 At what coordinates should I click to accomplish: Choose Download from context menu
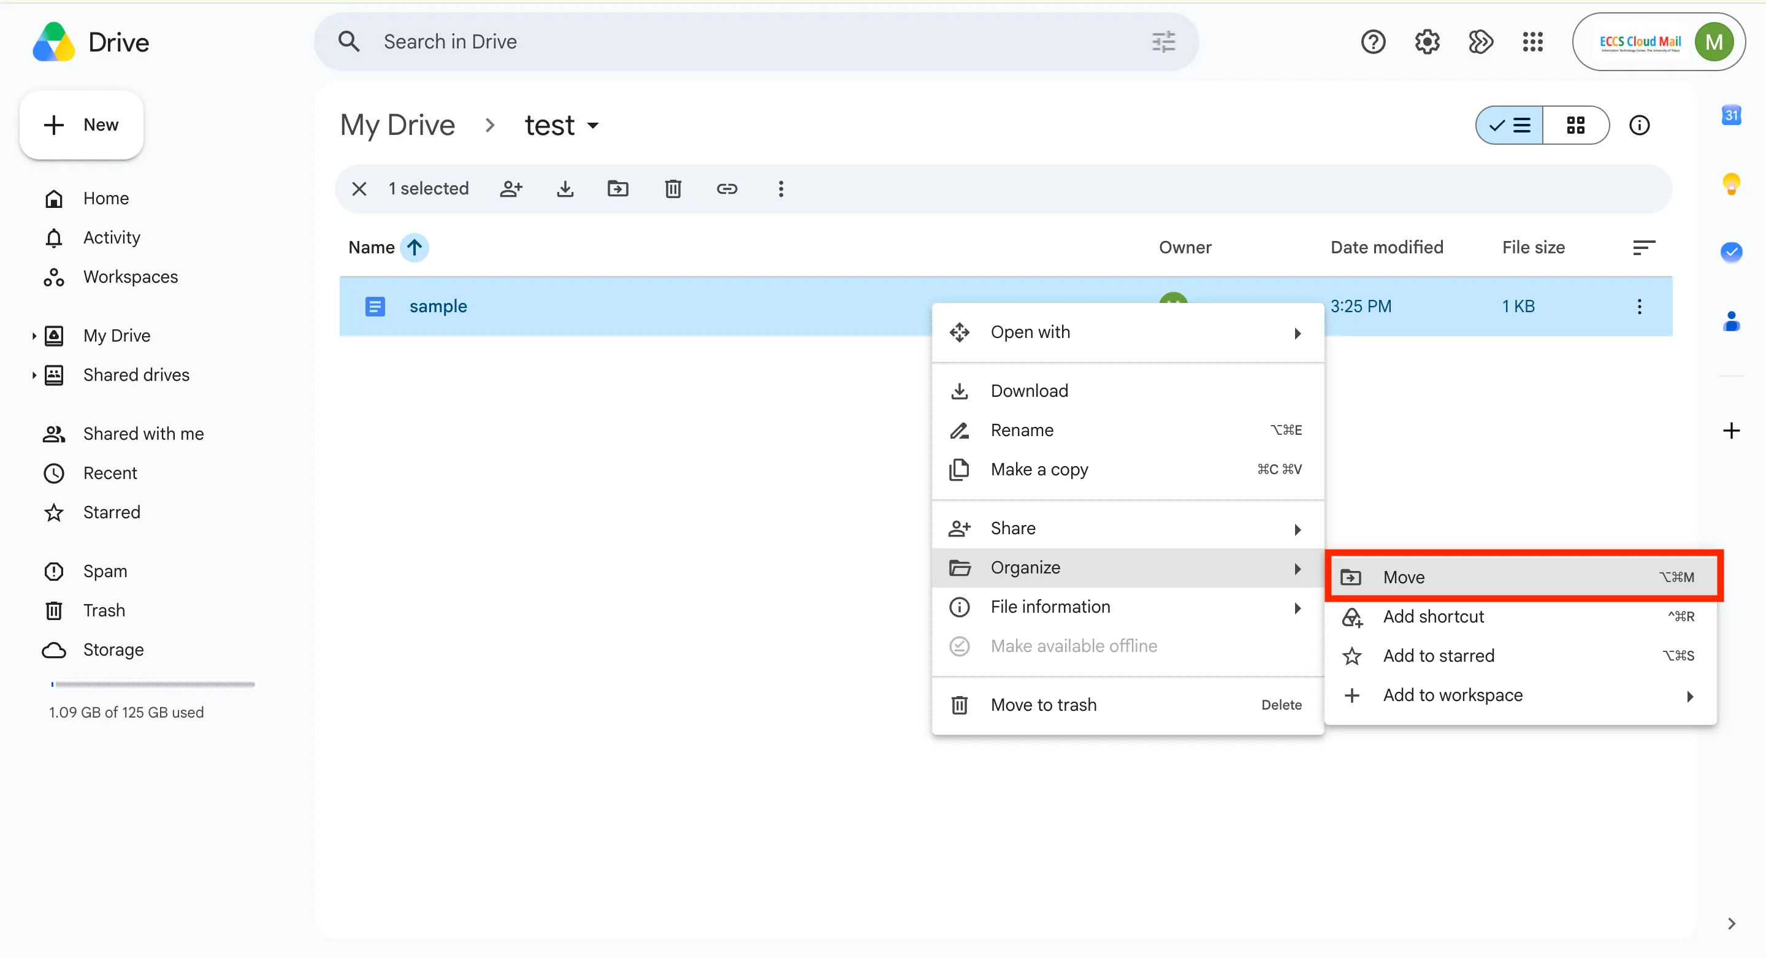click(x=1127, y=391)
